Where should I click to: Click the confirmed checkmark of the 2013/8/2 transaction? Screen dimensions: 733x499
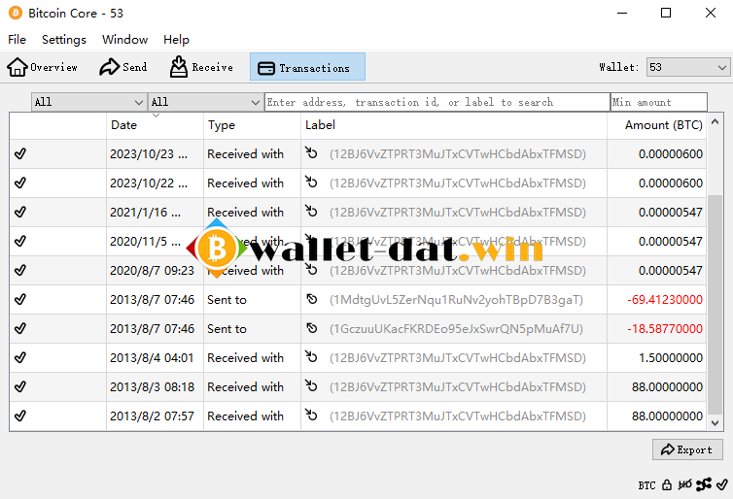pos(20,416)
